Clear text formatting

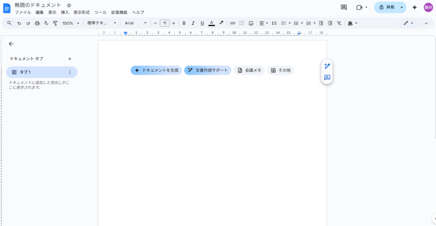point(339,23)
